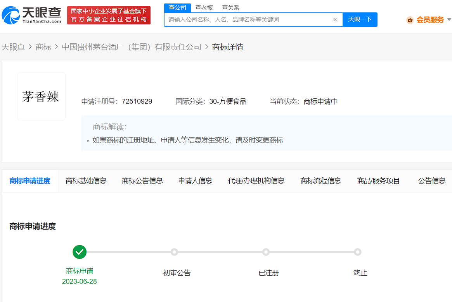Screen dimensions: 452x302
Task: Open the 申请人信息 tab
Action: point(195,181)
